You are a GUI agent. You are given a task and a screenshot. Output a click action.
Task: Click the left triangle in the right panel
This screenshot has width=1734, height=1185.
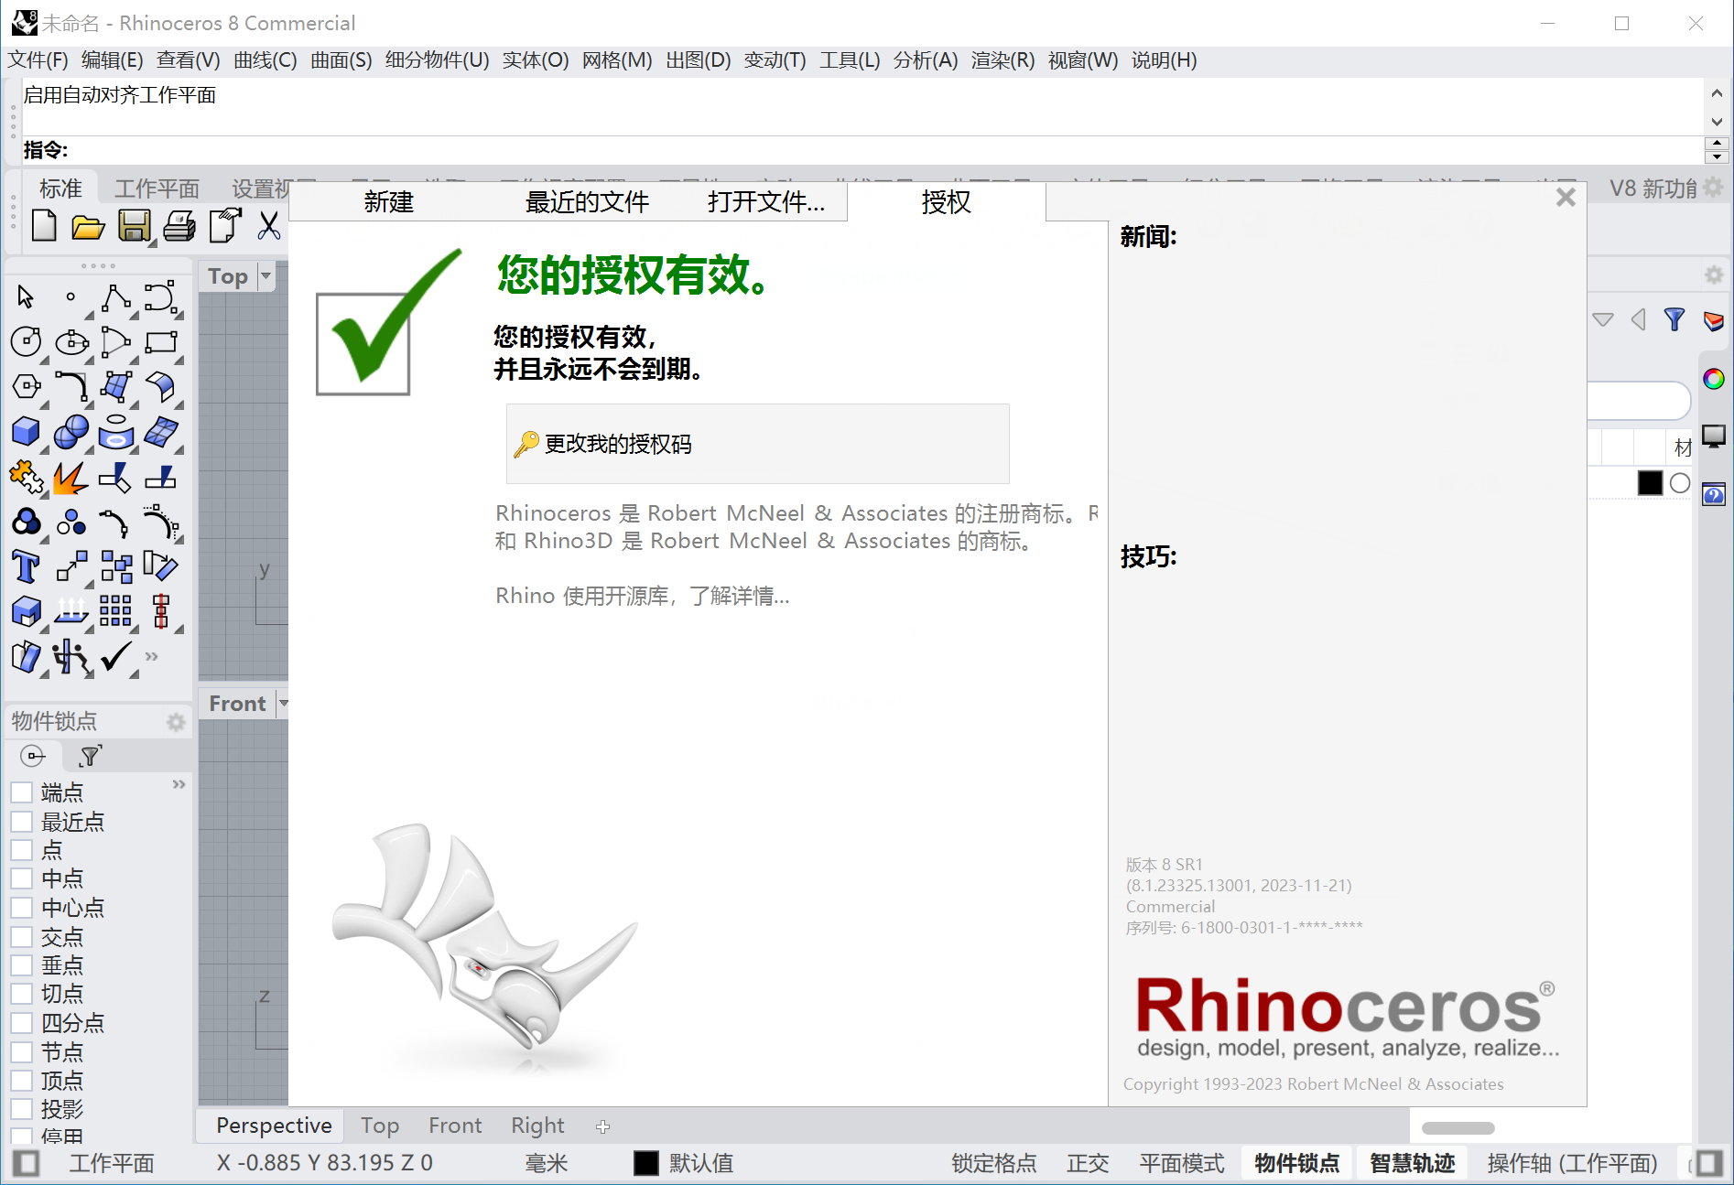1639,319
